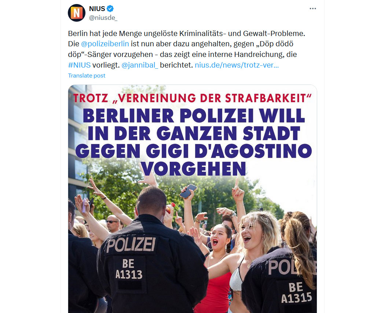Follow the nius.de/news/trotz-ver… article link
The image size is (385, 313).
coord(237,65)
